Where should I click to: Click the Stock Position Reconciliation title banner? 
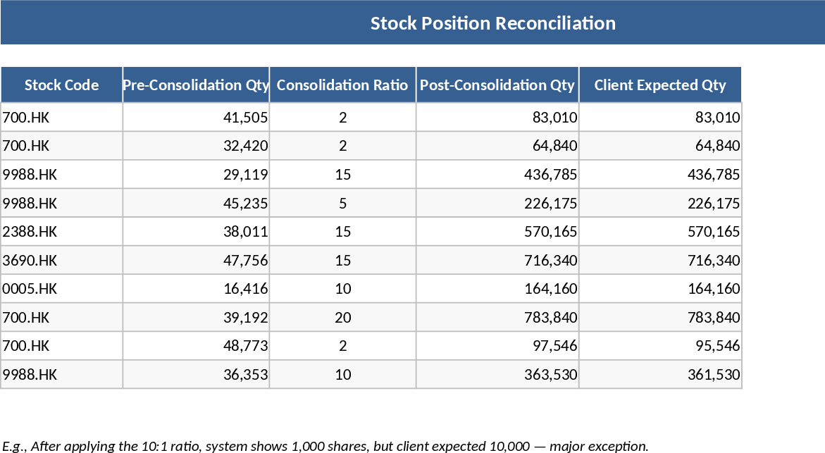(x=492, y=23)
